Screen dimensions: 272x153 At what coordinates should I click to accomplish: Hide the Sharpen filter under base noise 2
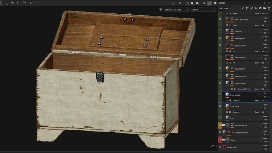pyautogui.click(x=227, y=100)
